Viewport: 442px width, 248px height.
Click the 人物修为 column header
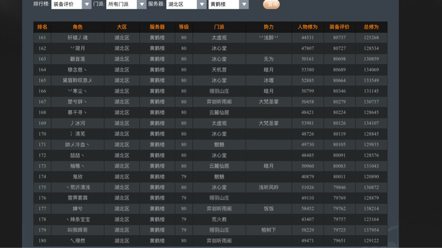308,27
